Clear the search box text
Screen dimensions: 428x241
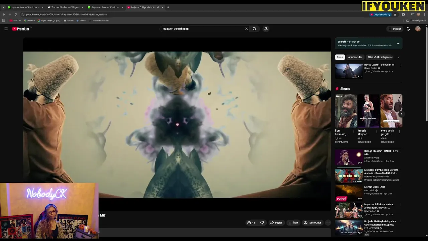click(246, 29)
